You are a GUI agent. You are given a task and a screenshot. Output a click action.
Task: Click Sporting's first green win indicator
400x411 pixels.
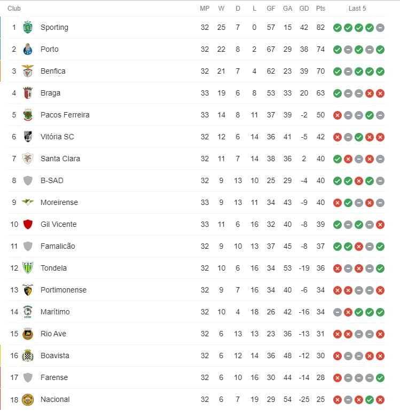pos(337,28)
